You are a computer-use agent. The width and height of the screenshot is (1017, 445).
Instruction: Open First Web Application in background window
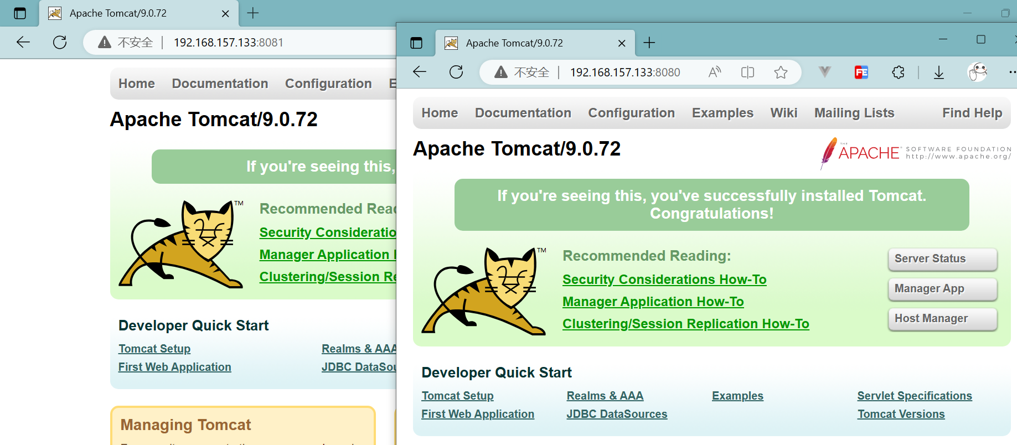(175, 367)
